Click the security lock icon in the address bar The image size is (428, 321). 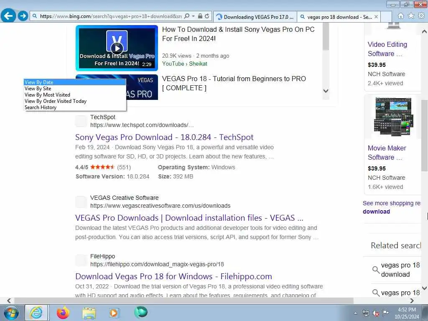coord(200,16)
